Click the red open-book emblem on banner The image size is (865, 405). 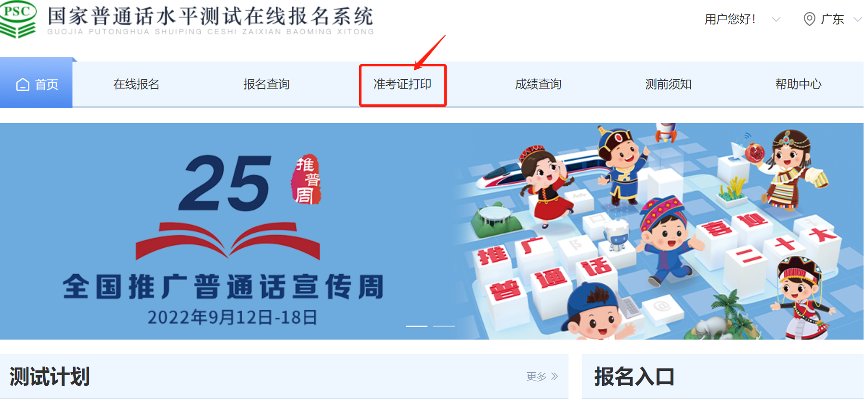pos(228,240)
